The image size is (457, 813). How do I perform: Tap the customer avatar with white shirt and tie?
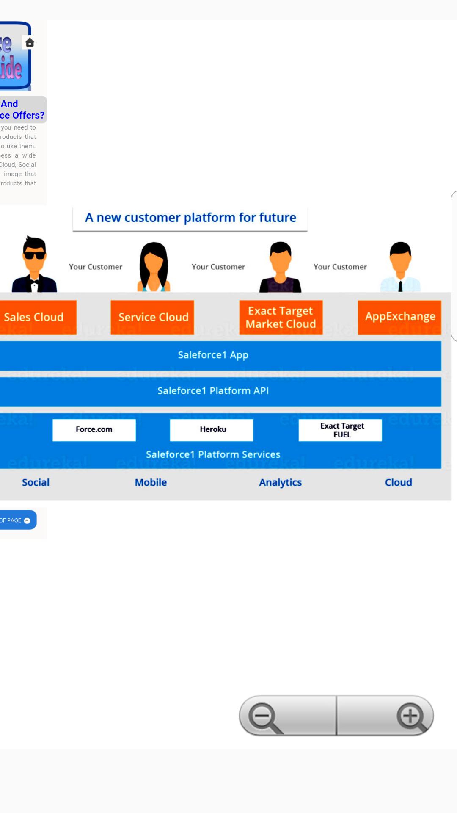point(400,266)
